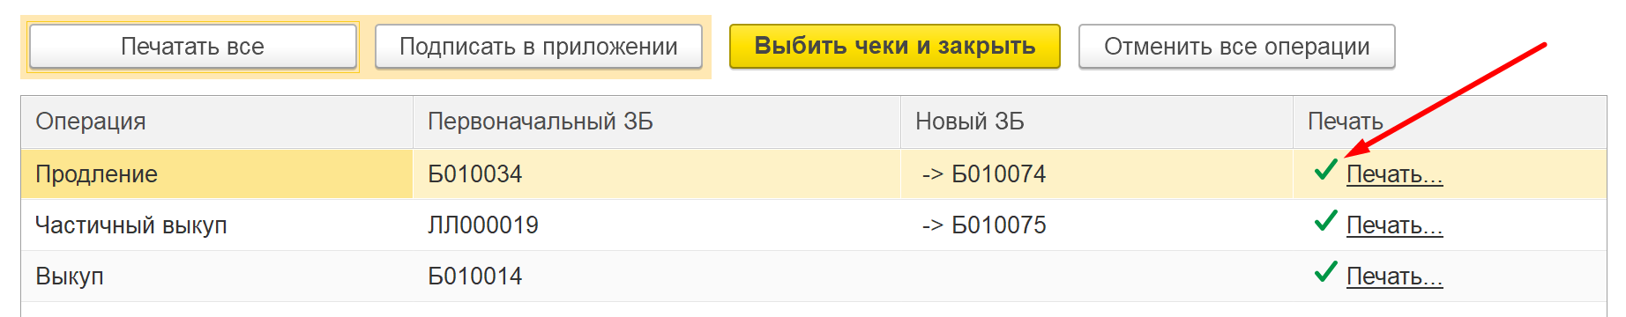
Task: Select the Выкуп operation cell
Action: (217, 276)
